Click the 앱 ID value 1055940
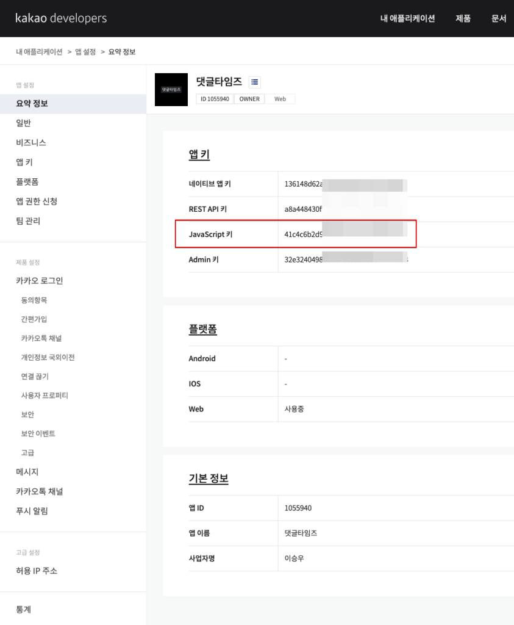The height and width of the screenshot is (625, 514). click(x=298, y=508)
